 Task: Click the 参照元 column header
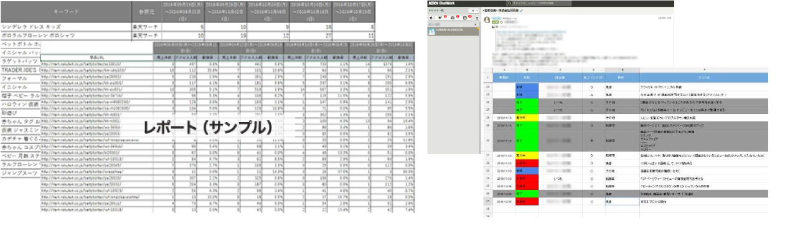[147, 11]
